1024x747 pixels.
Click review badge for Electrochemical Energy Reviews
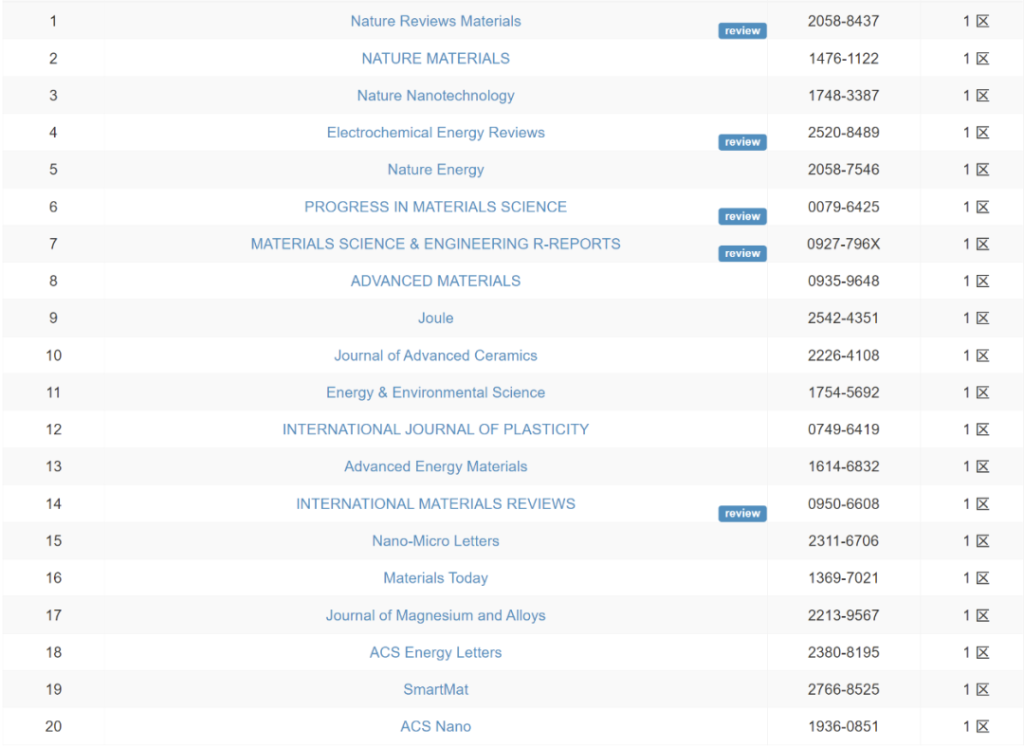[x=742, y=141]
